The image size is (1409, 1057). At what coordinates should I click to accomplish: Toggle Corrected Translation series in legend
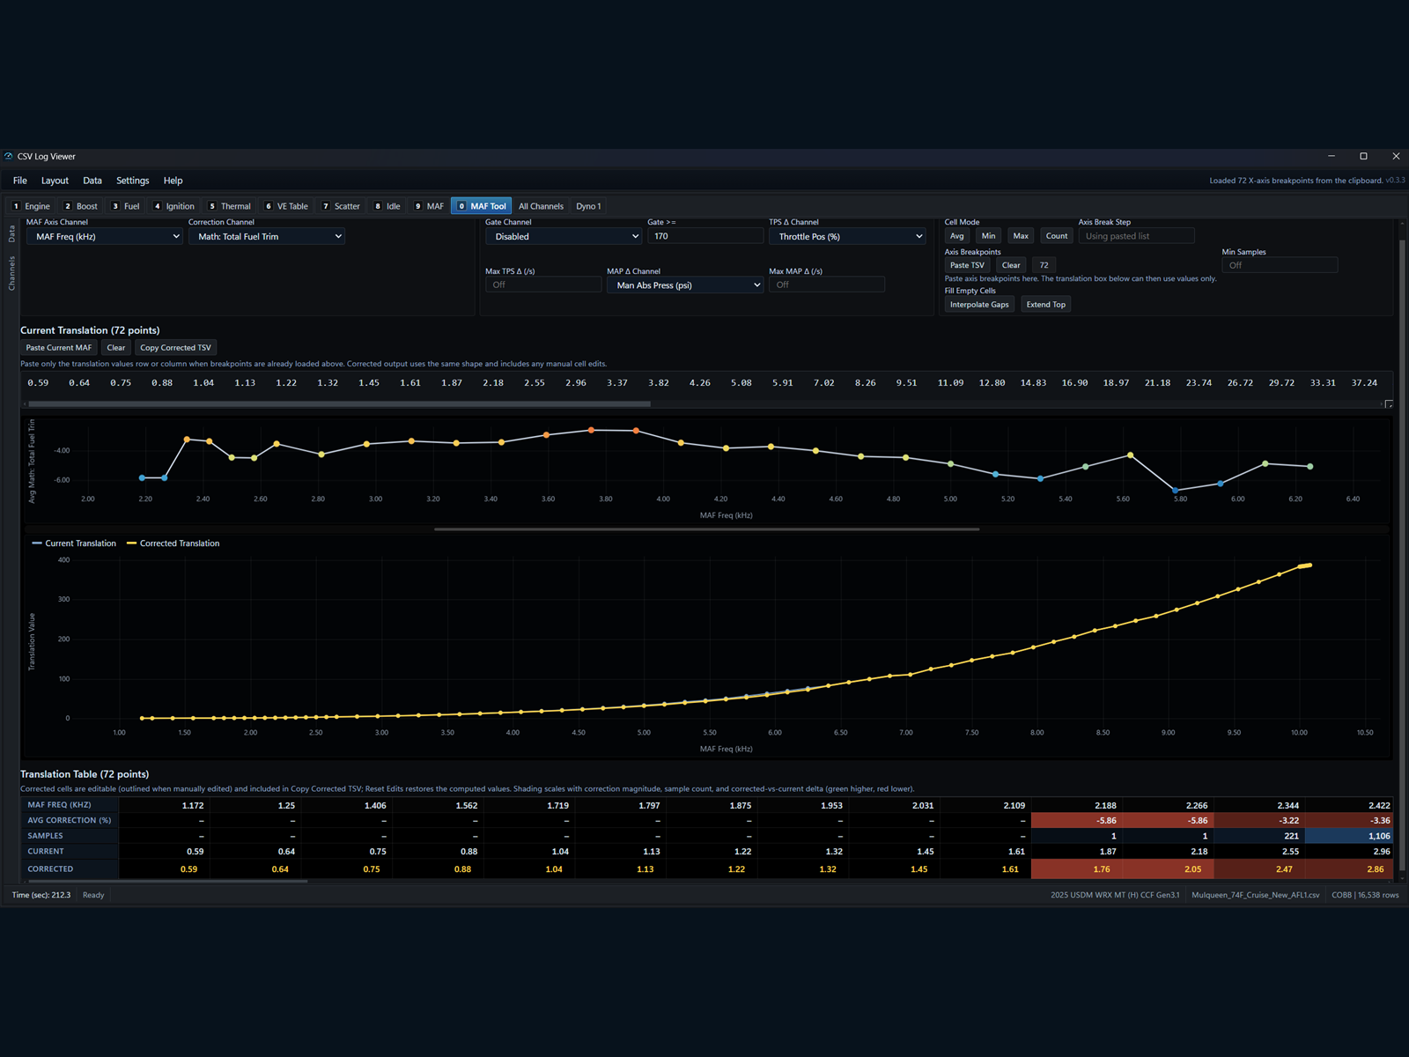173,543
